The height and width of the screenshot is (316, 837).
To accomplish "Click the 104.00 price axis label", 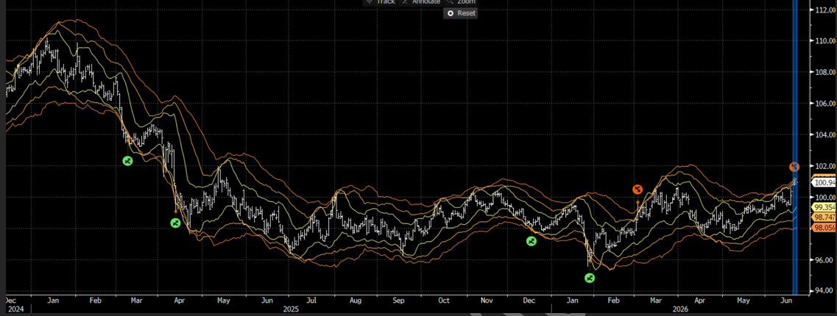I will tap(826, 134).
